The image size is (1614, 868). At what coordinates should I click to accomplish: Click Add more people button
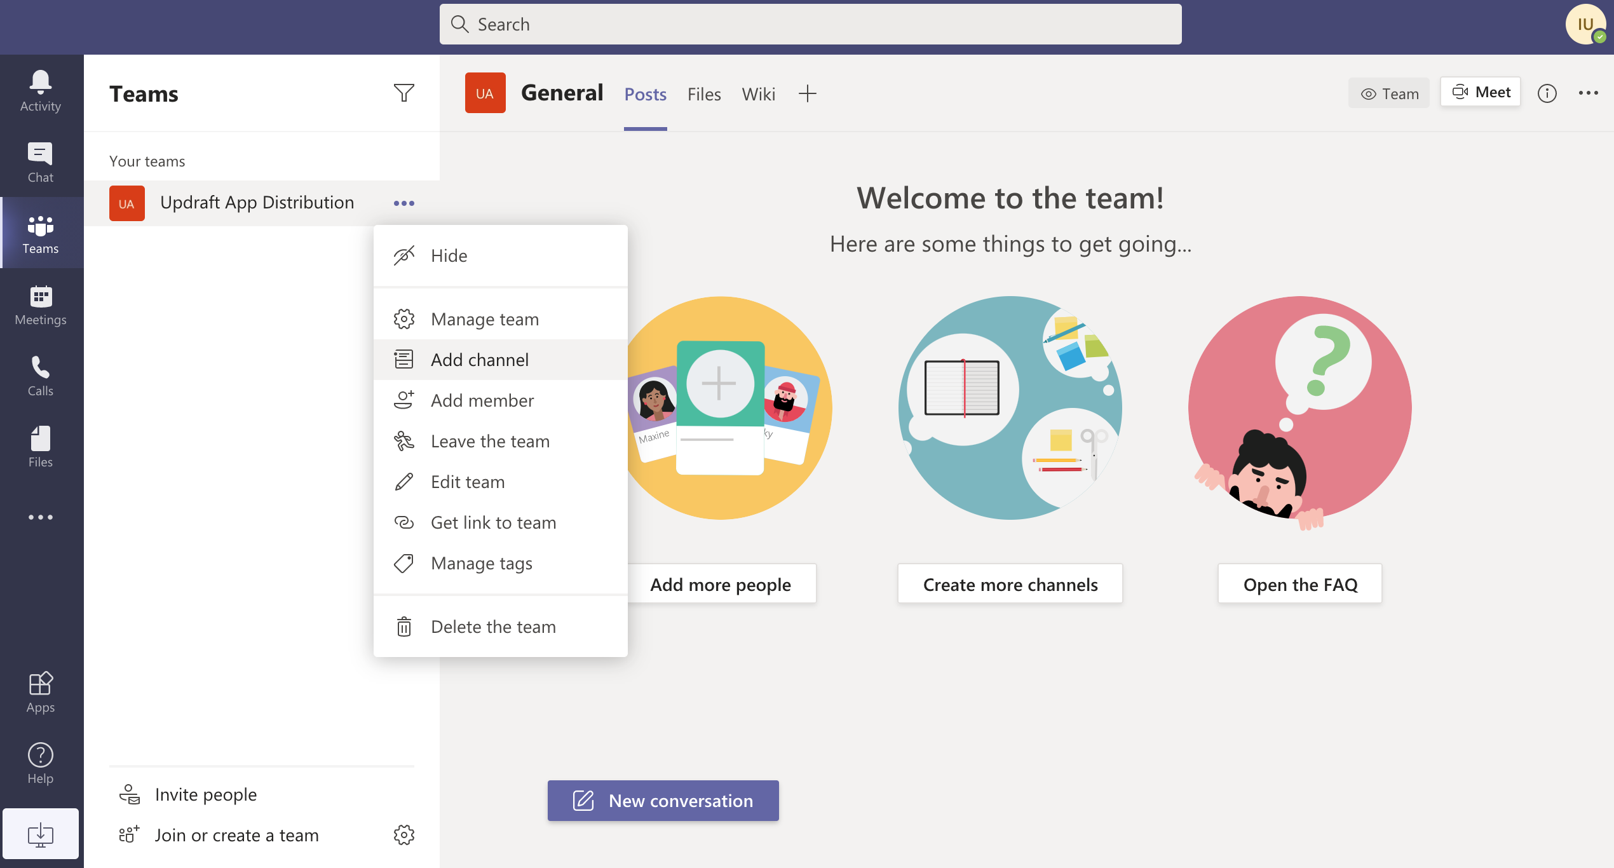point(721,584)
